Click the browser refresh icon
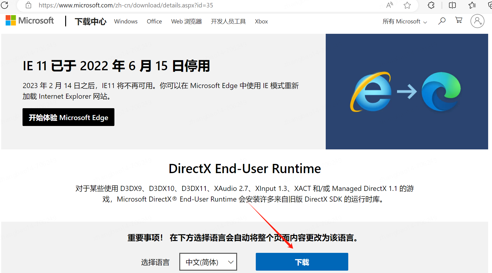The image size is (492, 273). tap(5, 5)
